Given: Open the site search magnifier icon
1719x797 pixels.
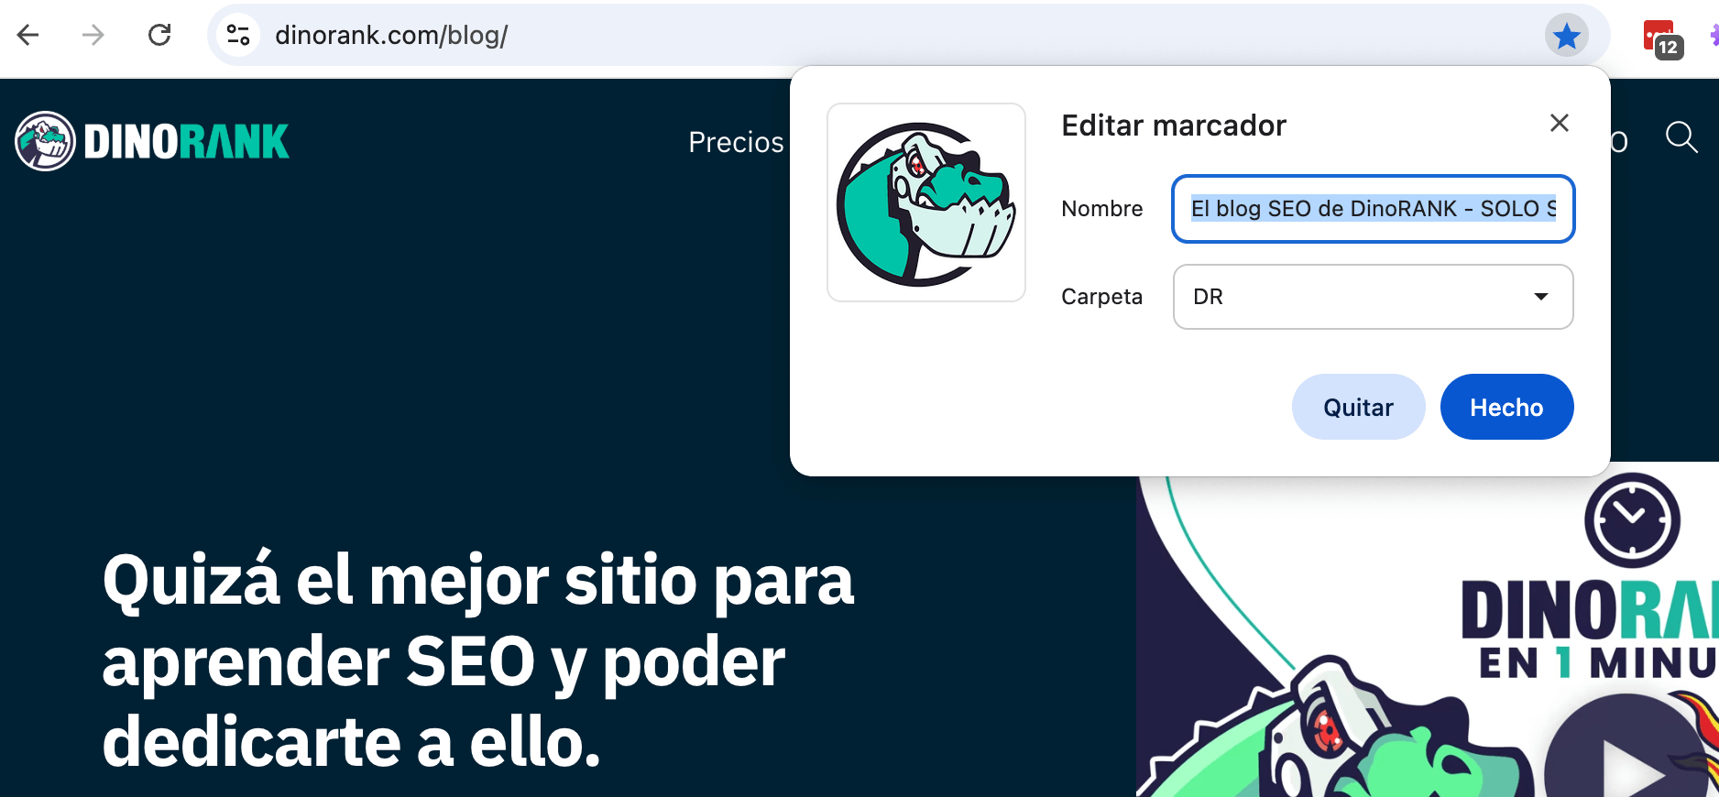Looking at the screenshot, I should pos(1681,137).
